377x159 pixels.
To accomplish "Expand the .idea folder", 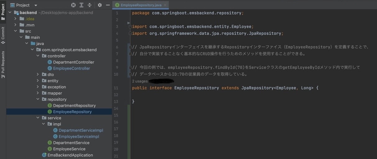I will (x=16, y=19).
